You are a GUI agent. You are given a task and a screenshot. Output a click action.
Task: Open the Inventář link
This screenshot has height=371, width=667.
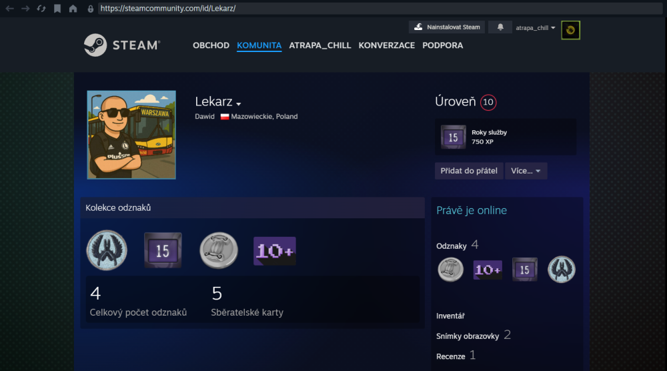coord(450,316)
